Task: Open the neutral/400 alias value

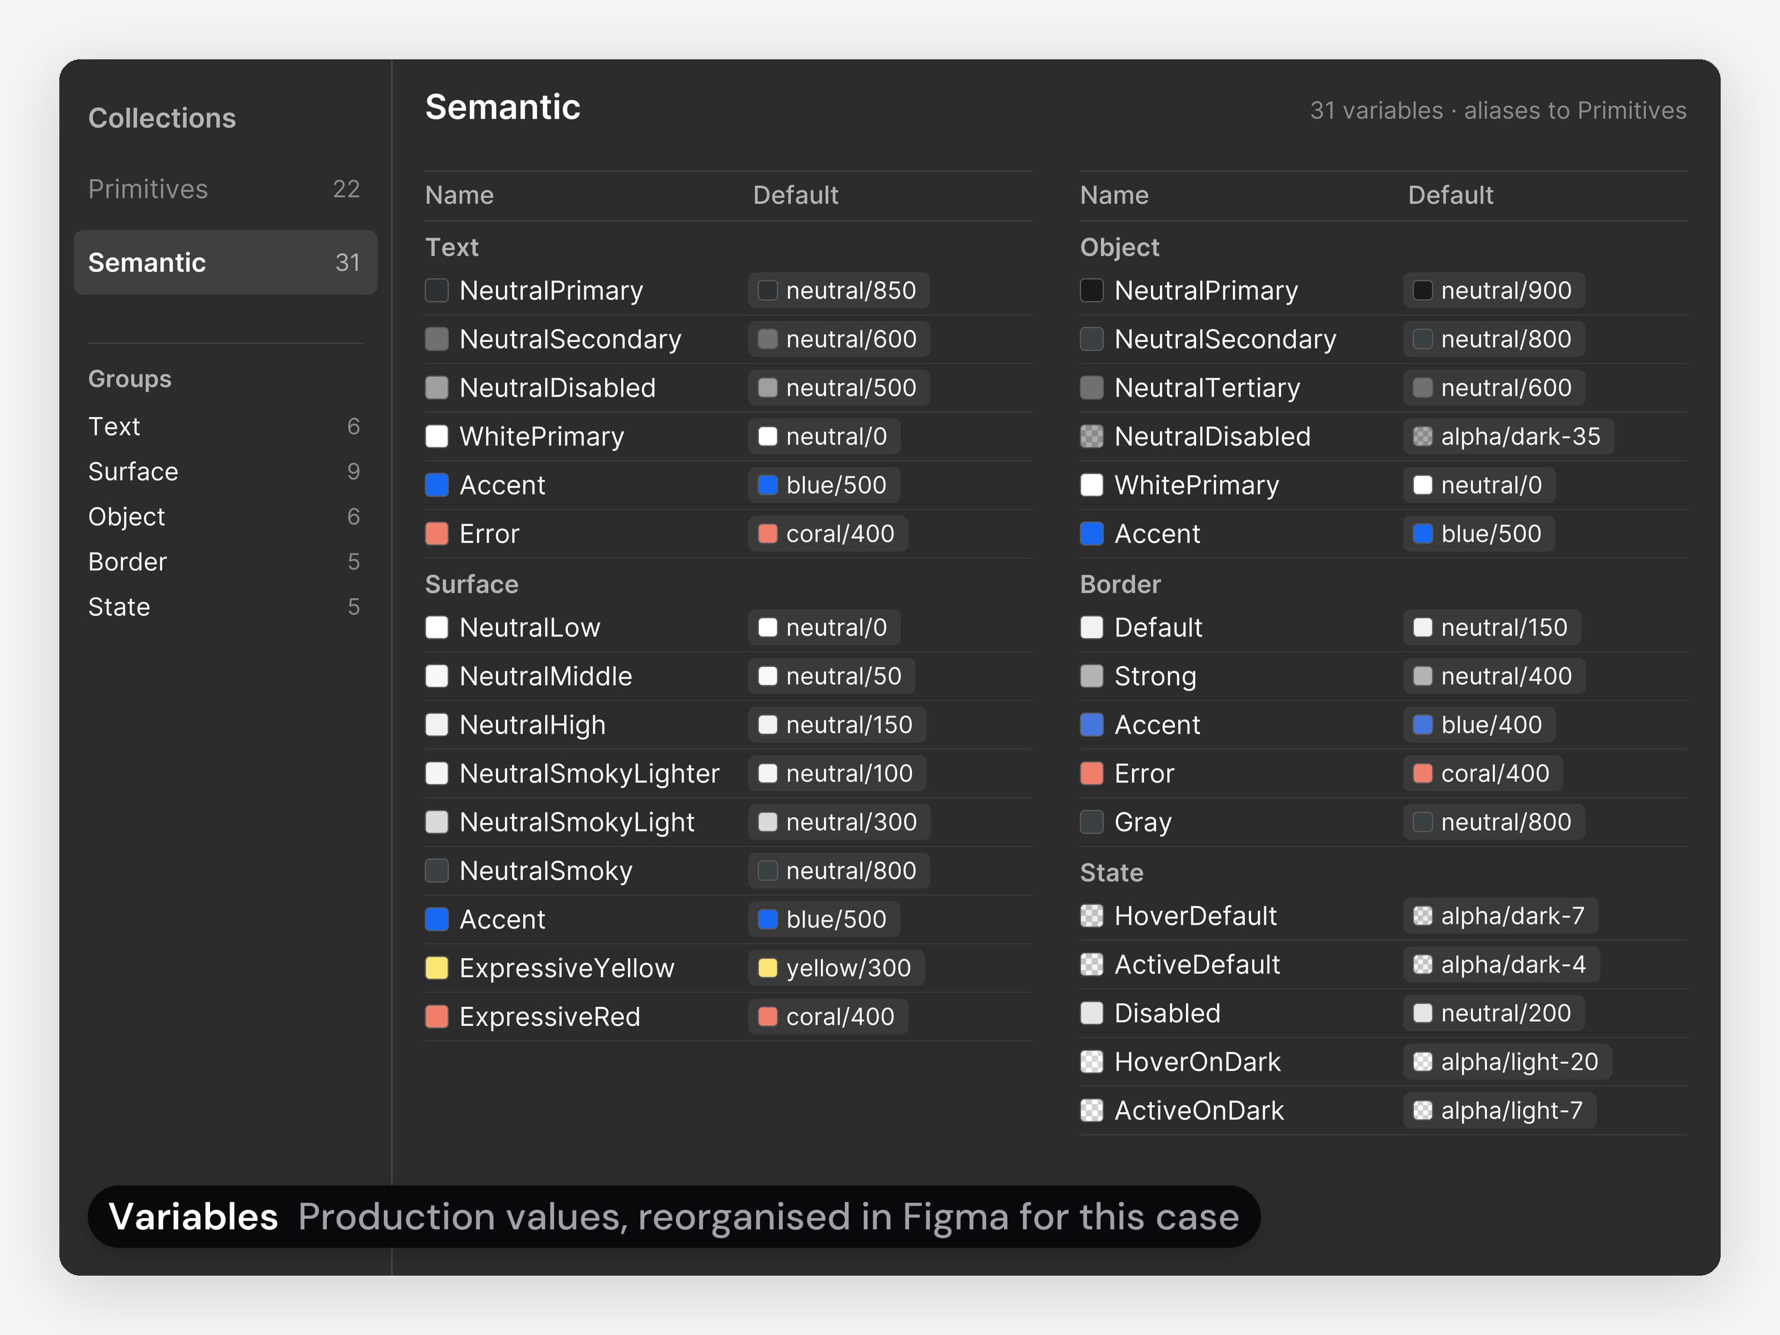Action: (x=1493, y=676)
